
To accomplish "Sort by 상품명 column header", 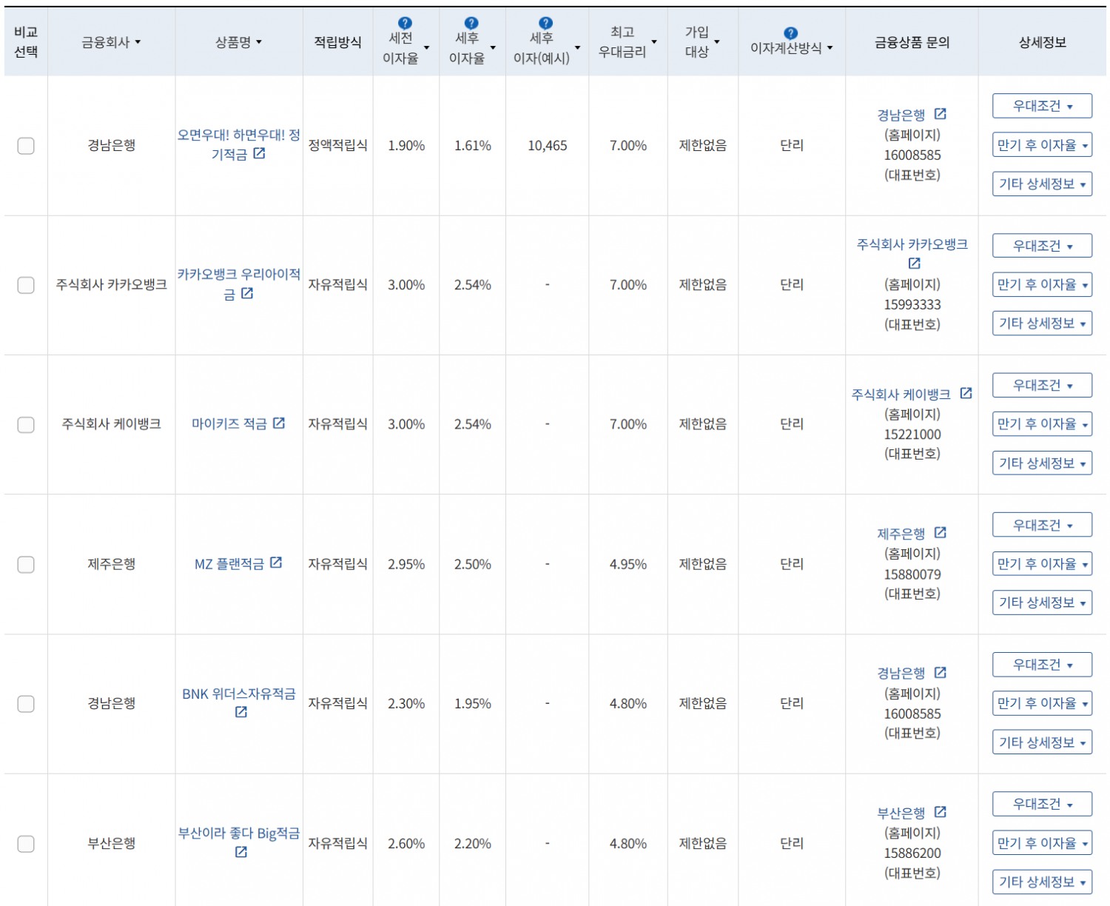I will [x=238, y=42].
